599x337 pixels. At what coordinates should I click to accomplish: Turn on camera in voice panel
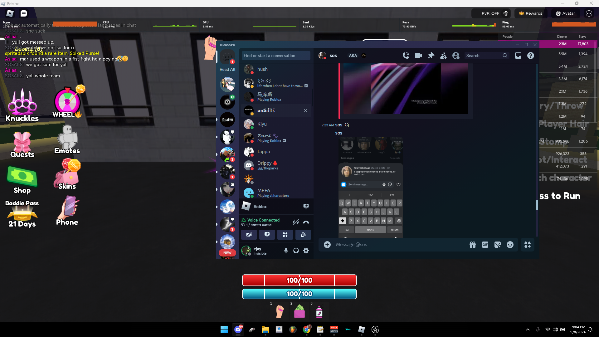coord(249,235)
